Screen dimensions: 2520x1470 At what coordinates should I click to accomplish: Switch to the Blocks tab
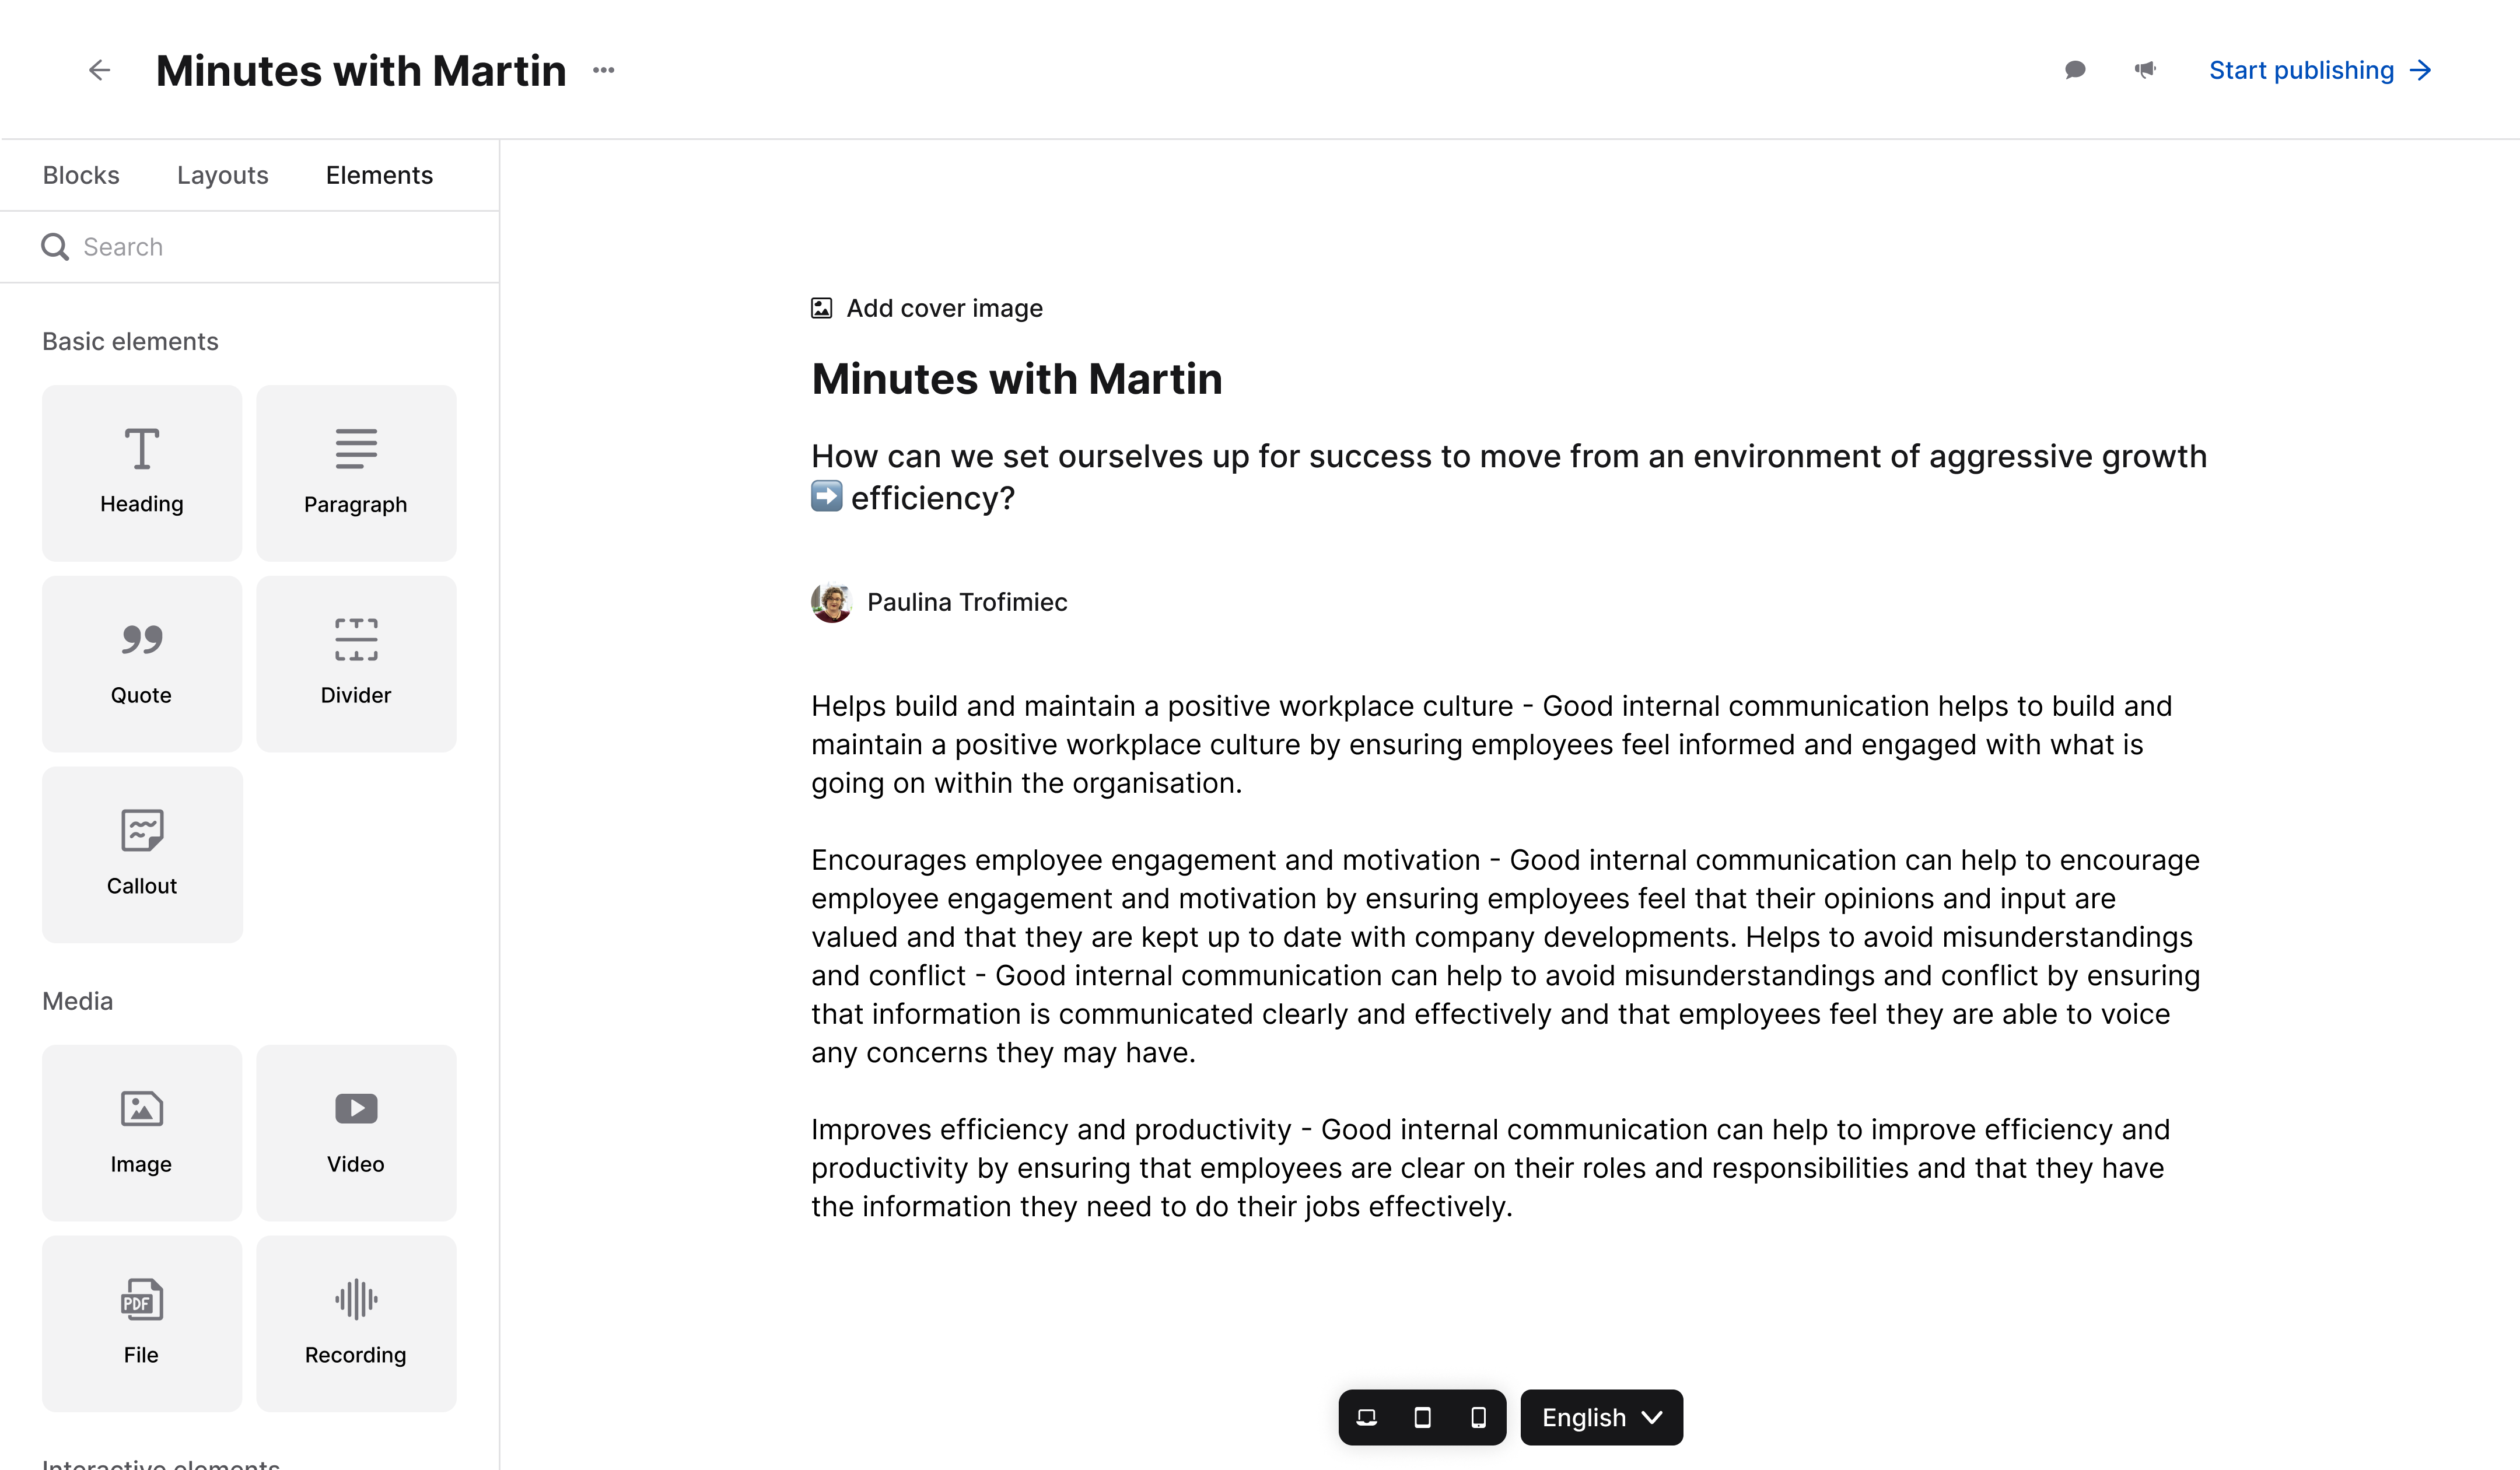point(81,175)
